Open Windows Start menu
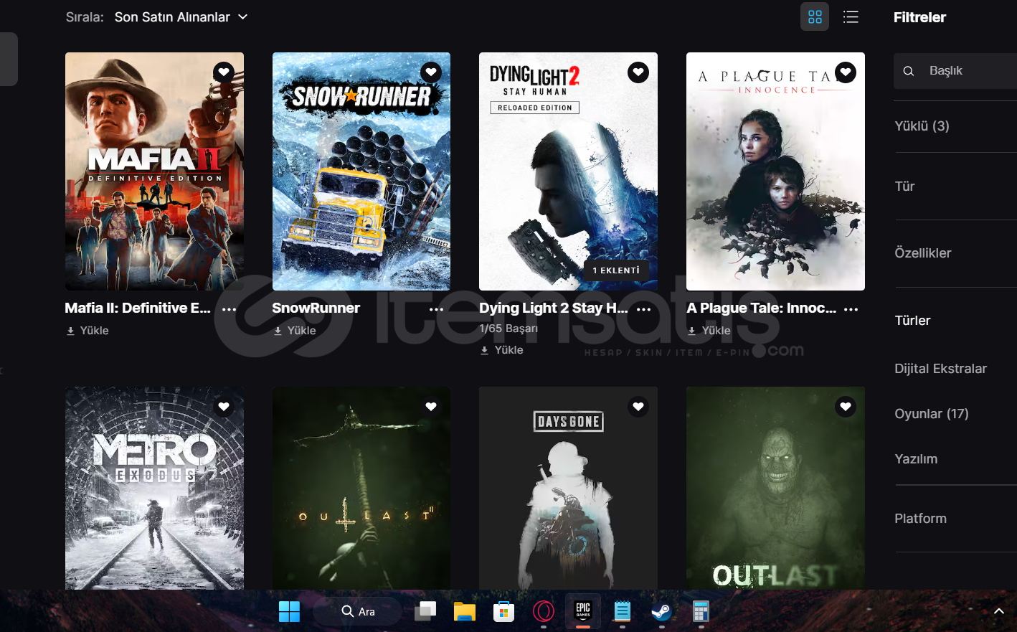 289,612
